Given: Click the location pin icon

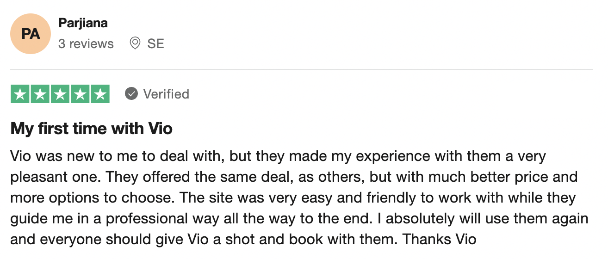Looking at the screenshot, I should 135,43.
